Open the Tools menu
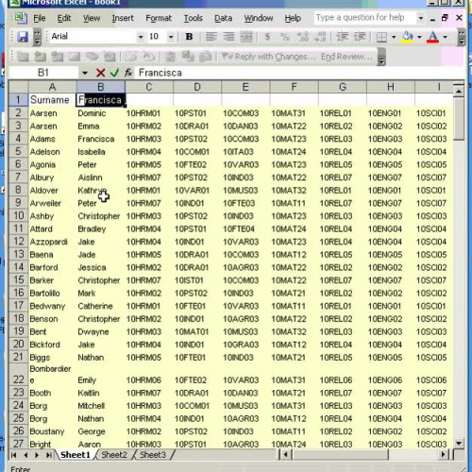This screenshot has width=472, height=472. (x=193, y=18)
